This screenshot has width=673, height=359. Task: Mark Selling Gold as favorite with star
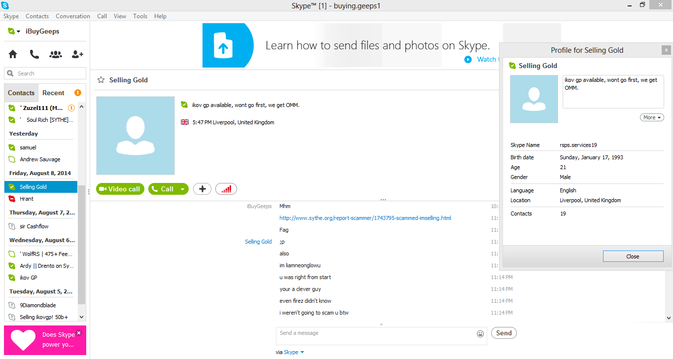pos(101,80)
